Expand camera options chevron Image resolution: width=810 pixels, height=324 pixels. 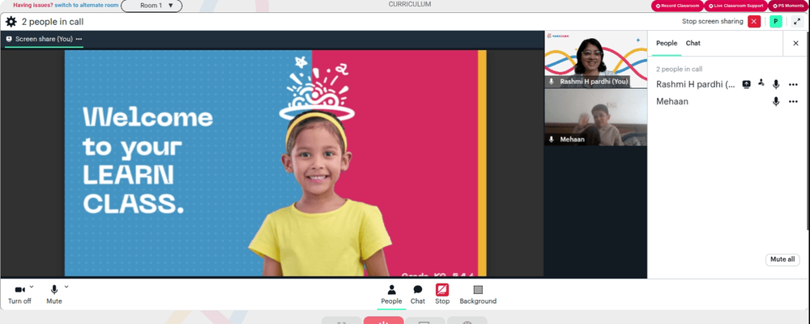(x=32, y=286)
